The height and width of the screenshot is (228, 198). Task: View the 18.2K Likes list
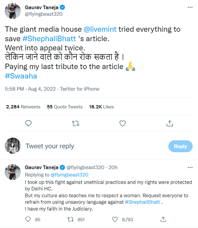tap(101, 107)
